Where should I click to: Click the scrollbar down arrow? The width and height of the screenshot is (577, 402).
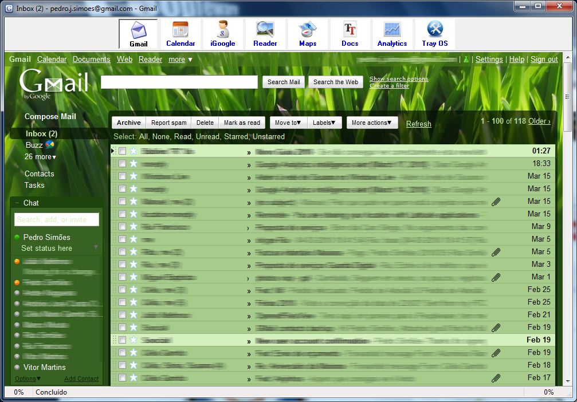coord(567,381)
